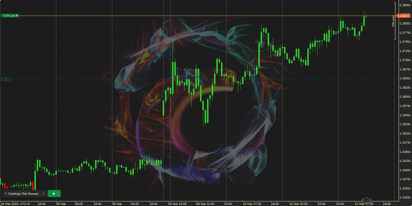Click the 10 Mar 07:00 time label

252,204
